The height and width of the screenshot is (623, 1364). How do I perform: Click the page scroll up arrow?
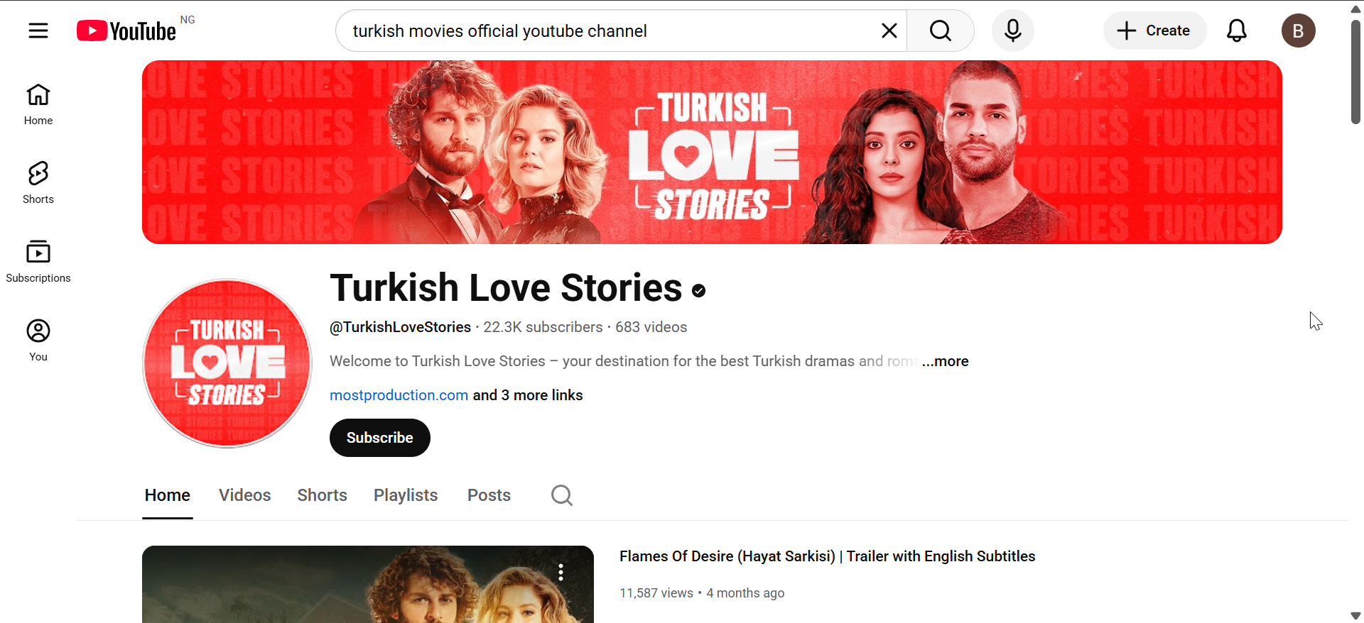pyautogui.click(x=1355, y=9)
